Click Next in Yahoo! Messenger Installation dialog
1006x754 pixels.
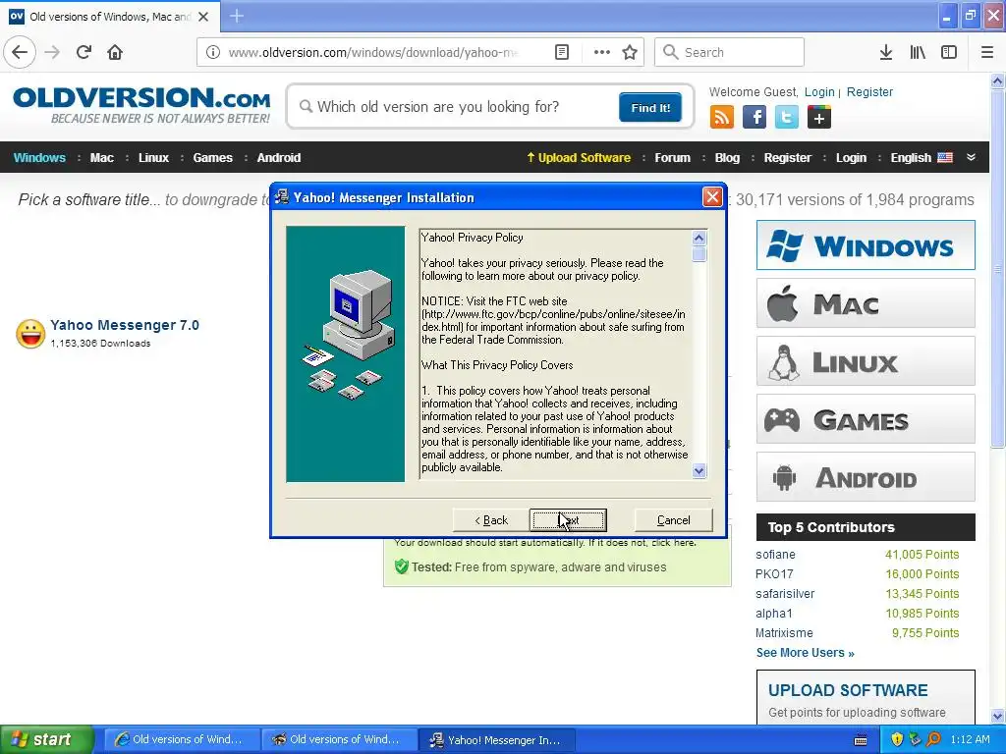[x=568, y=520]
